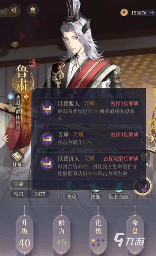Tap the back arrow icon

pyautogui.click(x=14, y=10)
